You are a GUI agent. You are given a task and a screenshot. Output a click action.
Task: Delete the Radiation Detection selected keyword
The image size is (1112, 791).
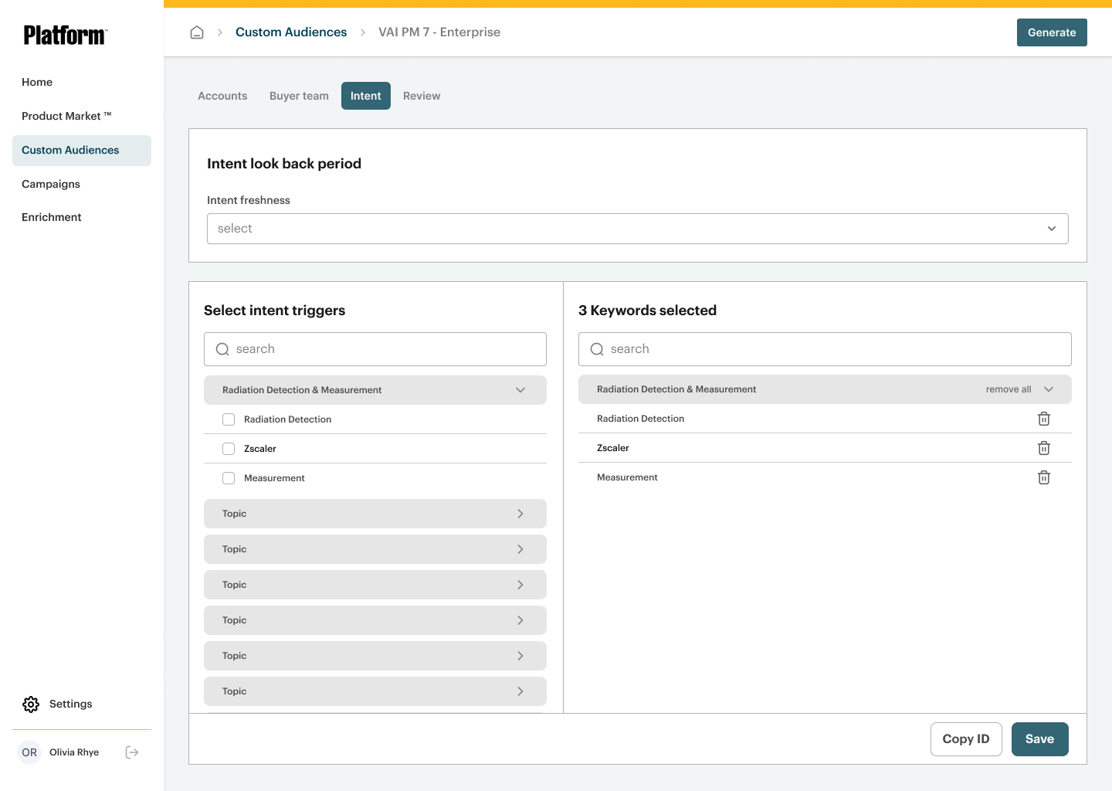1043,419
